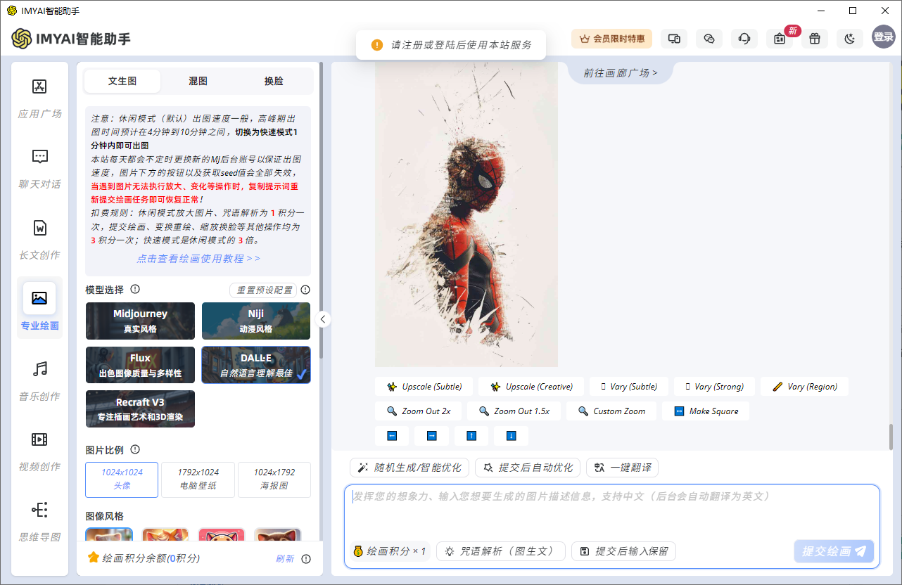Click the 一键翻译 one-click translate button
Viewport: 902px width, 585px height.
(622, 468)
